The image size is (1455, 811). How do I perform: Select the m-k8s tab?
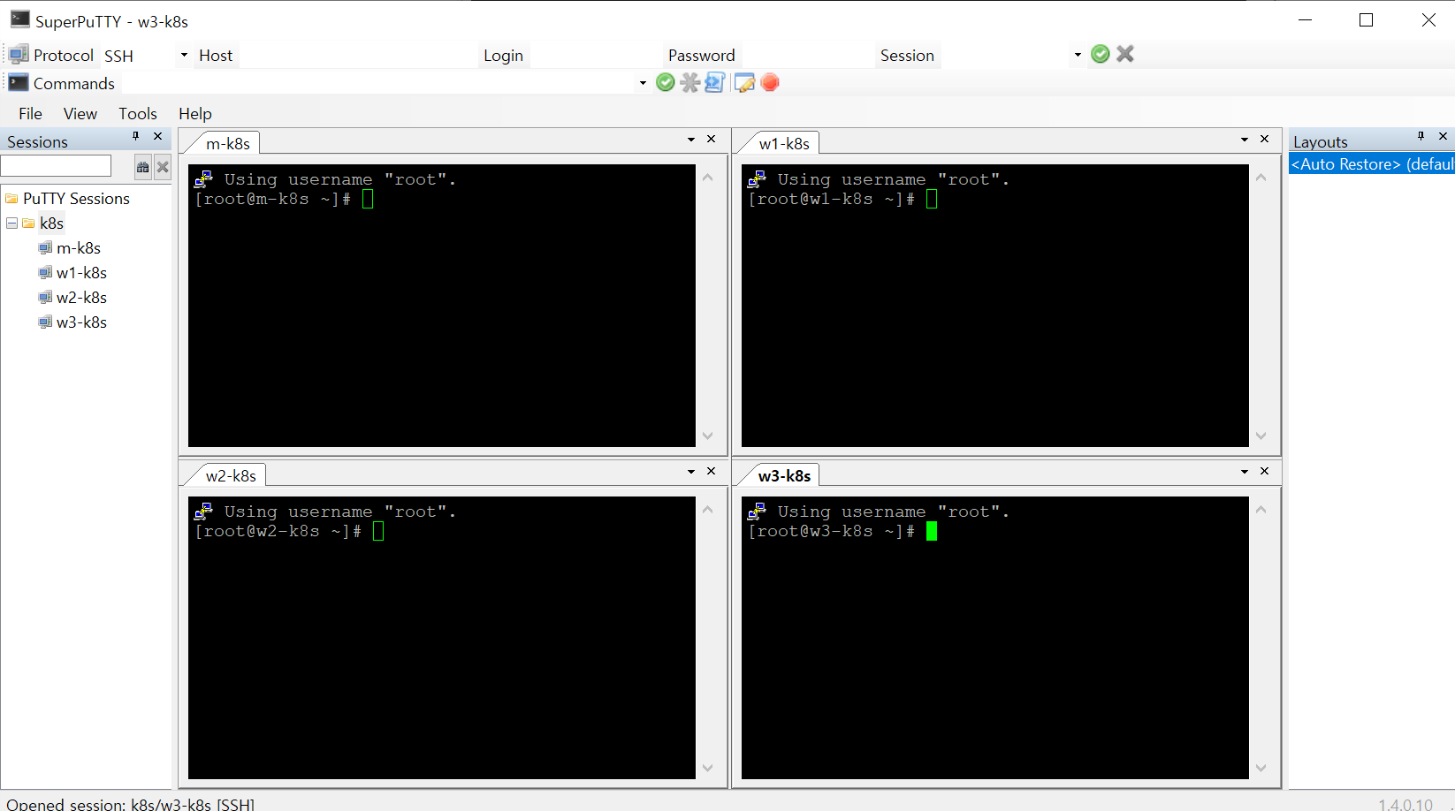228,143
